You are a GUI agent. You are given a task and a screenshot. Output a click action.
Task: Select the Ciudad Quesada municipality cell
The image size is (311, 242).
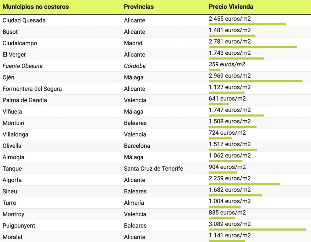click(24, 20)
